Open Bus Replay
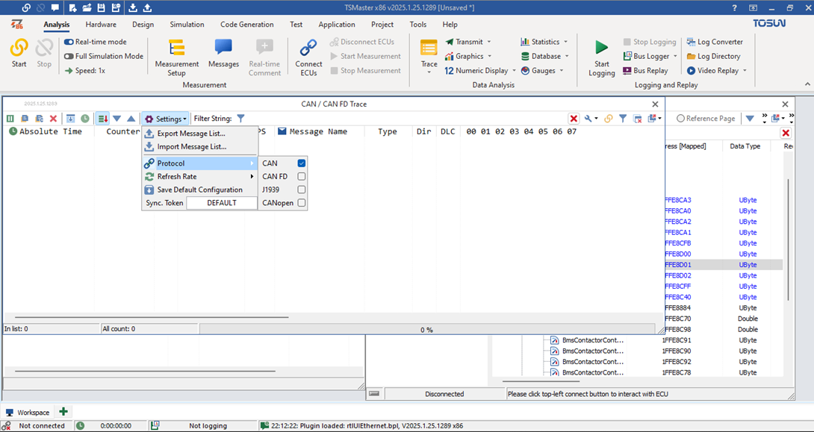 click(x=645, y=71)
